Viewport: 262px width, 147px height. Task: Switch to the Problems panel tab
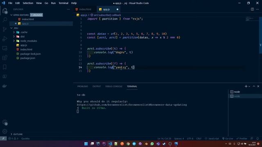click(83, 86)
